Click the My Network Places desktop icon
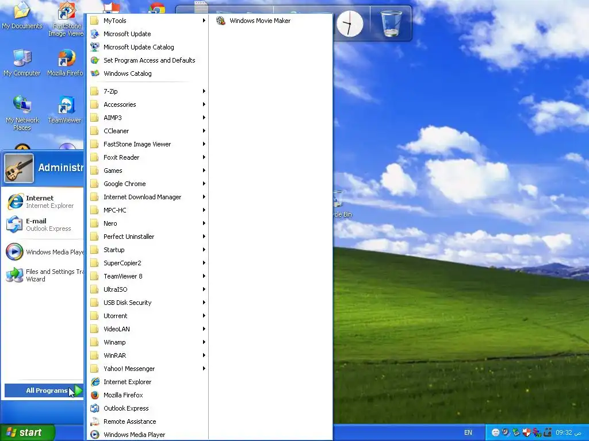The height and width of the screenshot is (441, 589). [x=22, y=113]
